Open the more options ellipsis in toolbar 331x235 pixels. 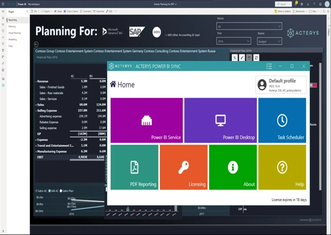tap(115, 11)
